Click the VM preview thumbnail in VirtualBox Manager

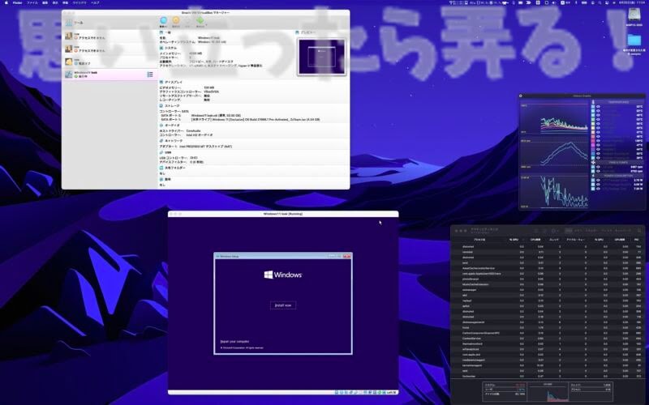[x=321, y=57]
